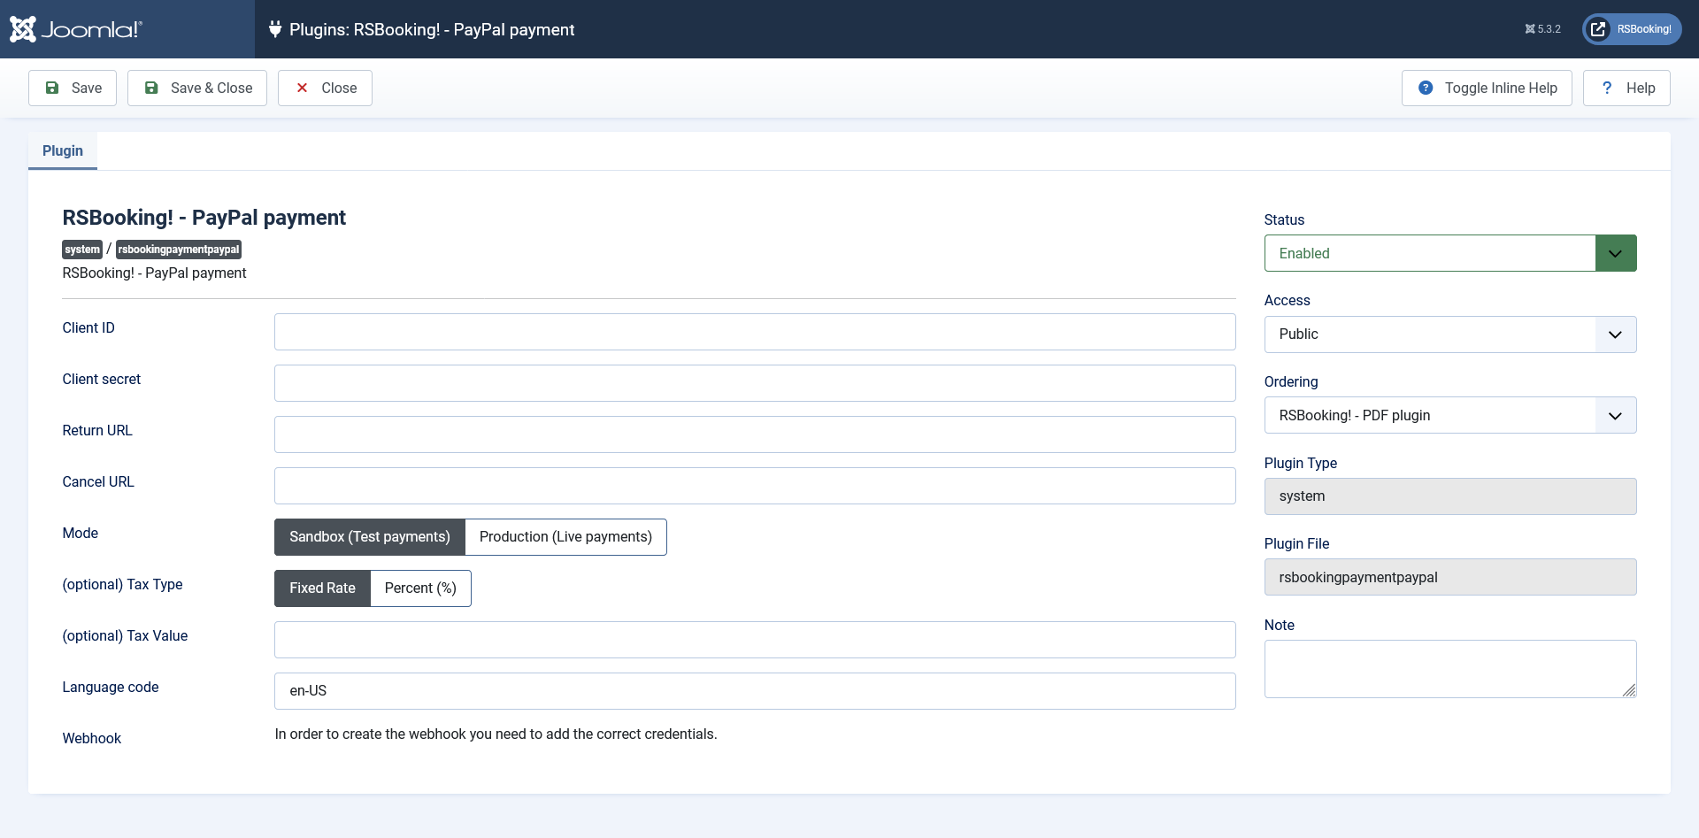The height and width of the screenshot is (838, 1699).
Task: Click the Language code label
Action: coord(111,687)
